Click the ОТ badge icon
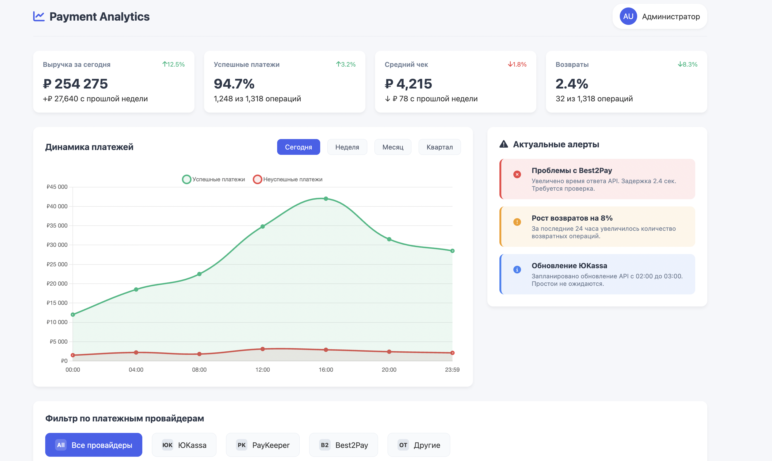The image size is (772, 461). click(403, 445)
